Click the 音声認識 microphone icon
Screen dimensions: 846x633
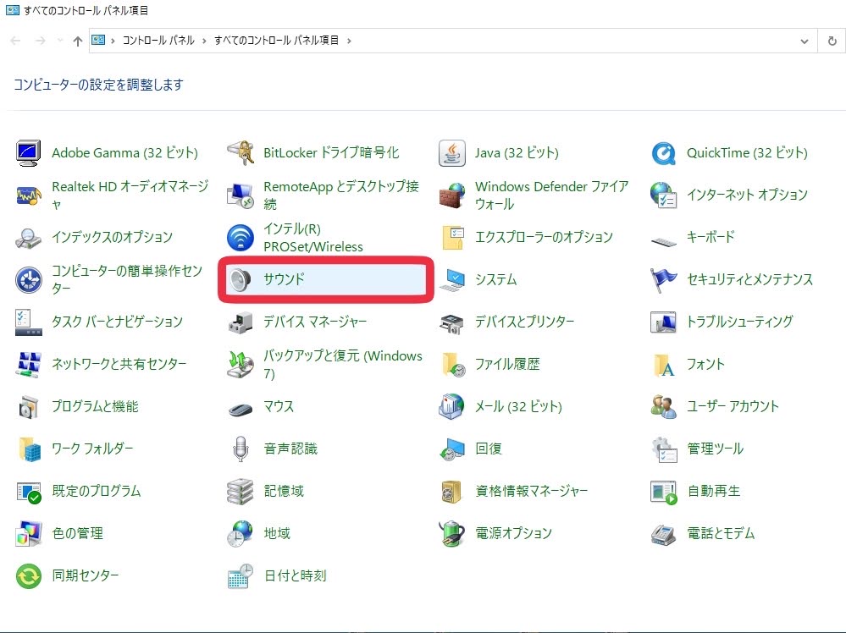coord(241,449)
